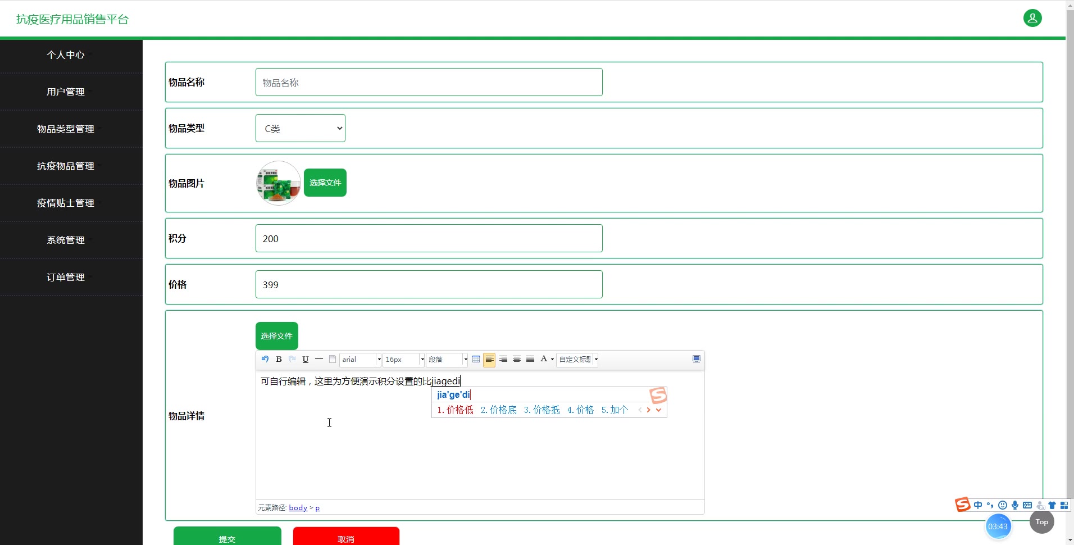The height and width of the screenshot is (545, 1074).
Task: Click the gray Top back-to-top button
Action: click(x=1042, y=522)
